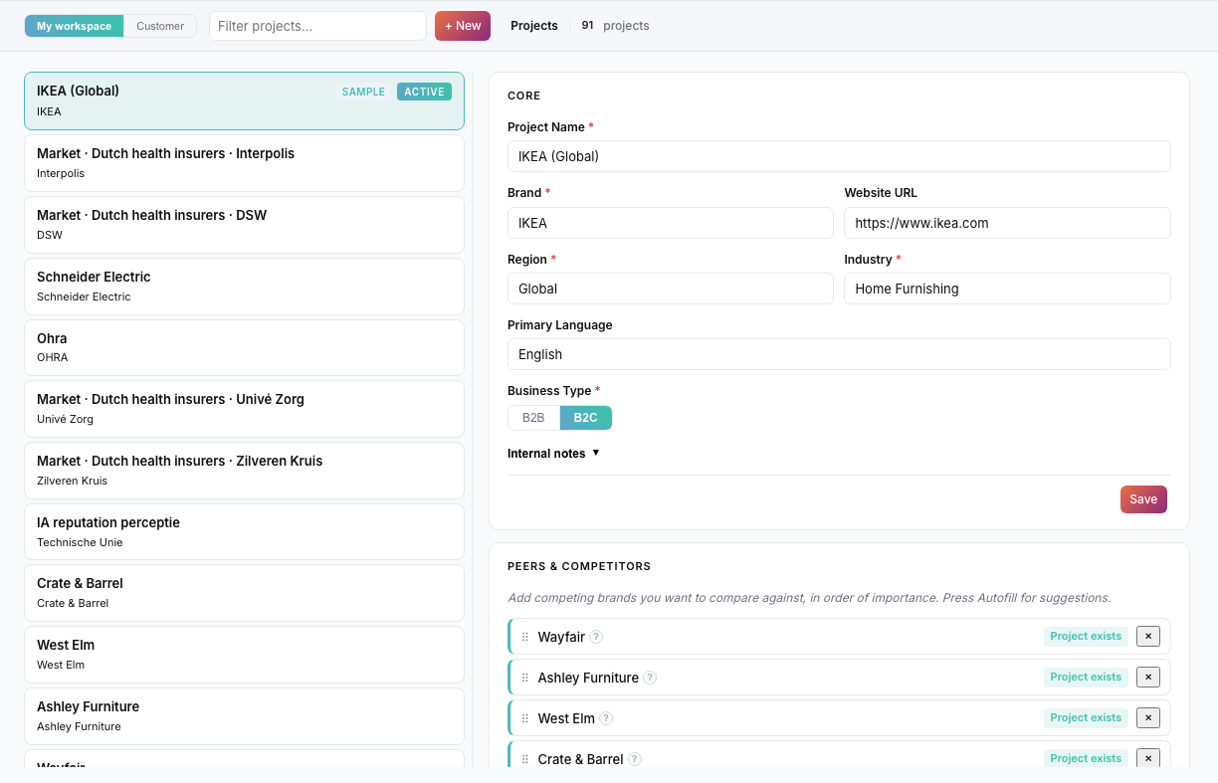Select B2B business type
1218x783 pixels.
pyautogui.click(x=534, y=418)
